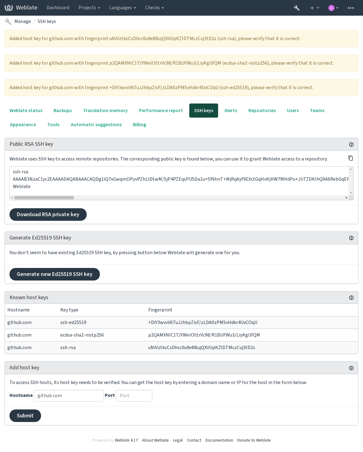The height and width of the screenshot is (452, 363).
Task: Expand the Projects dropdown
Action: [89, 8]
